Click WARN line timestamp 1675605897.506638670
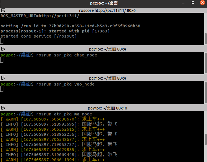Screen dimensions: 207x162 coord(49,119)
